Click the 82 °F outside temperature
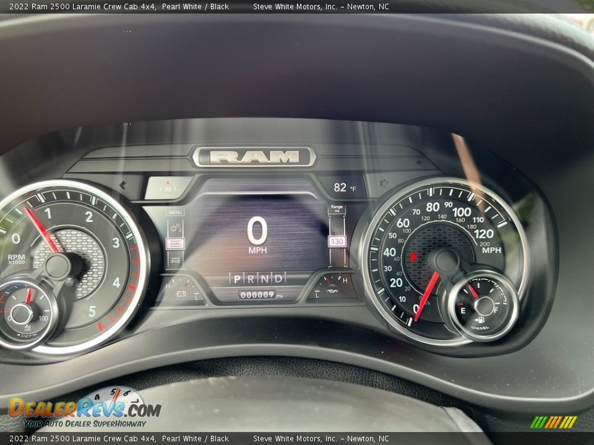 [345, 187]
